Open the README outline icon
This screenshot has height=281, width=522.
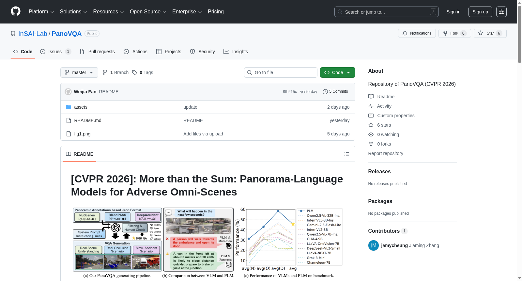tap(347, 154)
